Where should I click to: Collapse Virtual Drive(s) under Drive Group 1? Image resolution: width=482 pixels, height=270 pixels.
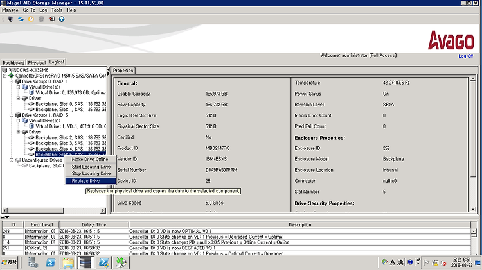coord(18,121)
